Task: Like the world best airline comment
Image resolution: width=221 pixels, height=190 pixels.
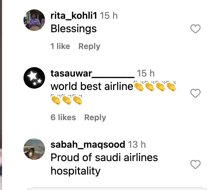Action: point(195,93)
